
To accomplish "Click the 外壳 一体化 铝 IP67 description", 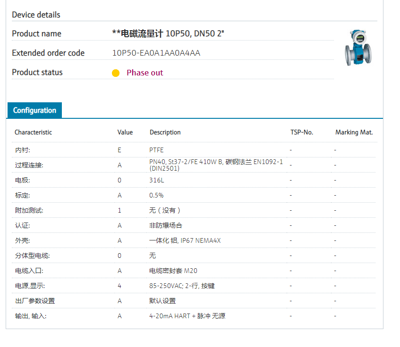I will [185, 240].
